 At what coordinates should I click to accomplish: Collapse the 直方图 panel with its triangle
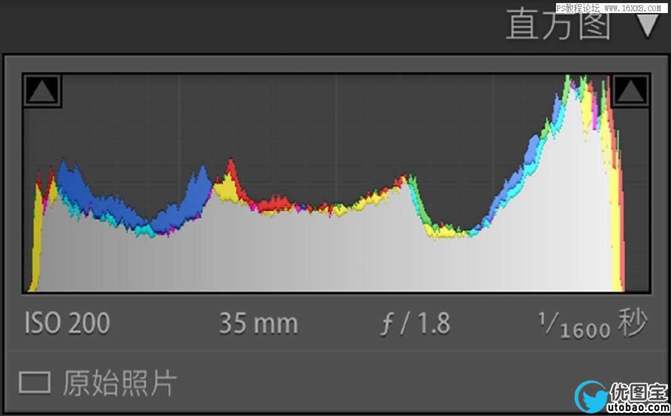tap(648, 25)
